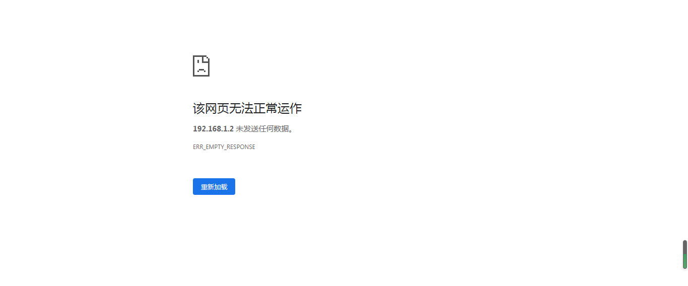Click the sad page error icon
The height and width of the screenshot is (286, 688).
[201, 66]
